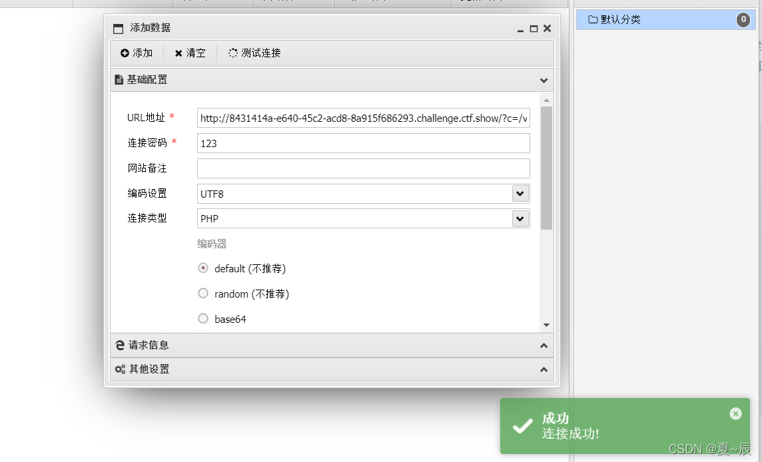
Task: Click the 添加数据 window title icon
Action: tap(118, 29)
